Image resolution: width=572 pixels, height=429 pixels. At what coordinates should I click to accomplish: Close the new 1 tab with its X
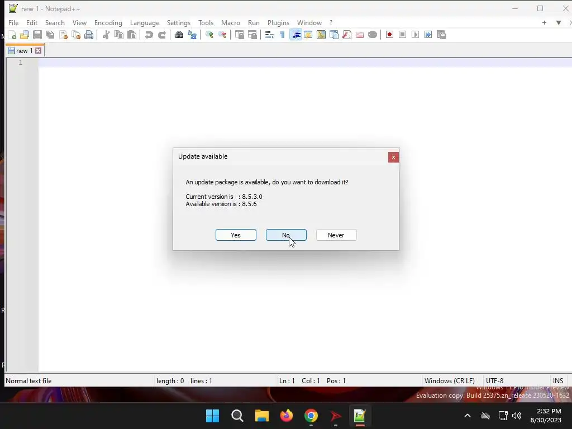(39, 51)
